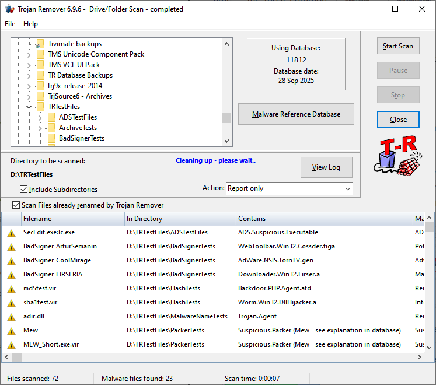Click warning icon next to BadSigner-ArturSemanin
Viewport: 436px width, 385px height.
tap(11, 247)
